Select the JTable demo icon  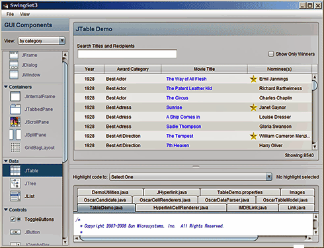coord(15,170)
